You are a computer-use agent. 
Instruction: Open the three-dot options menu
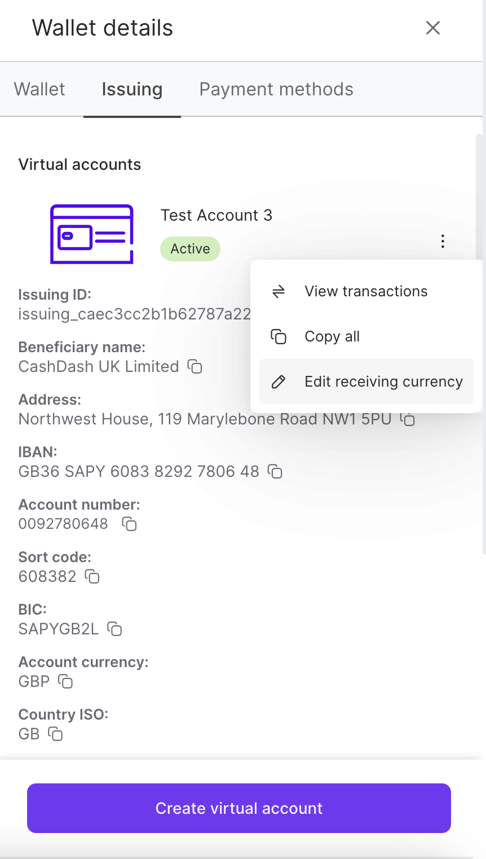[443, 242]
